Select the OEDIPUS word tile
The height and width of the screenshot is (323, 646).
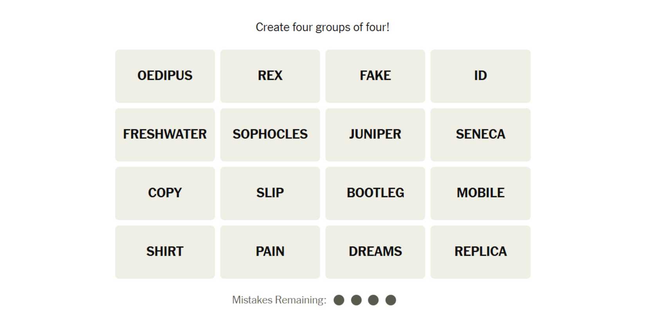[165, 76]
